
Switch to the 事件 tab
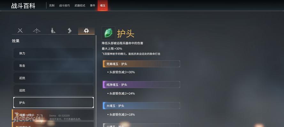(x=93, y=6)
